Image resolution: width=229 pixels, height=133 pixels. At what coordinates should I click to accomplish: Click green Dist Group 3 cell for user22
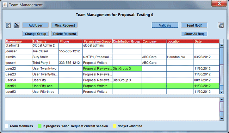[127, 68]
